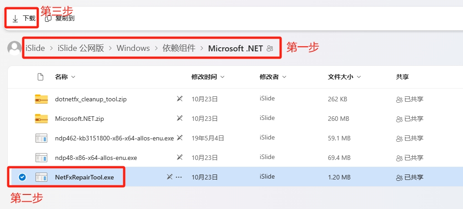
Task: Click the exe icon for ndp48-x86-x64-allos-enu.exe
Action: point(41,157)
